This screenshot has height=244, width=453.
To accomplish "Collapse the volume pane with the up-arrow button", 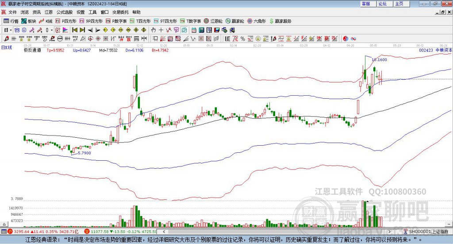I will point(4,224).
